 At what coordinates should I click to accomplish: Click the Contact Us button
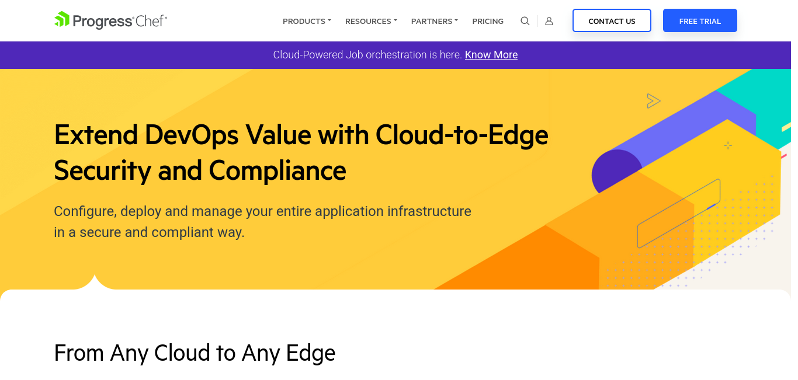pyautogui.click(x=612, y=20)
